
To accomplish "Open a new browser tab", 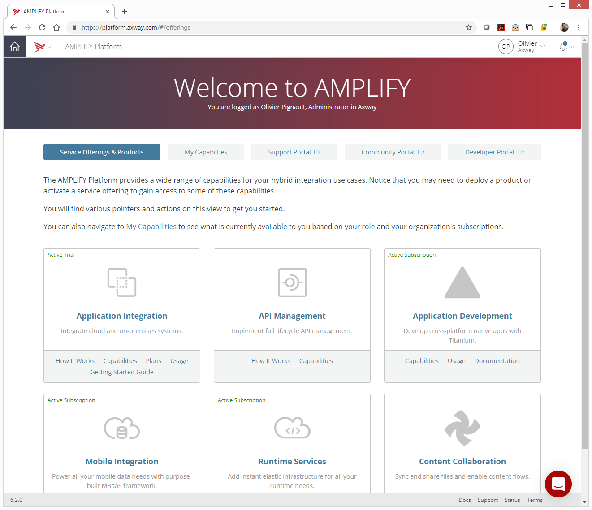I will coord(125,12).
